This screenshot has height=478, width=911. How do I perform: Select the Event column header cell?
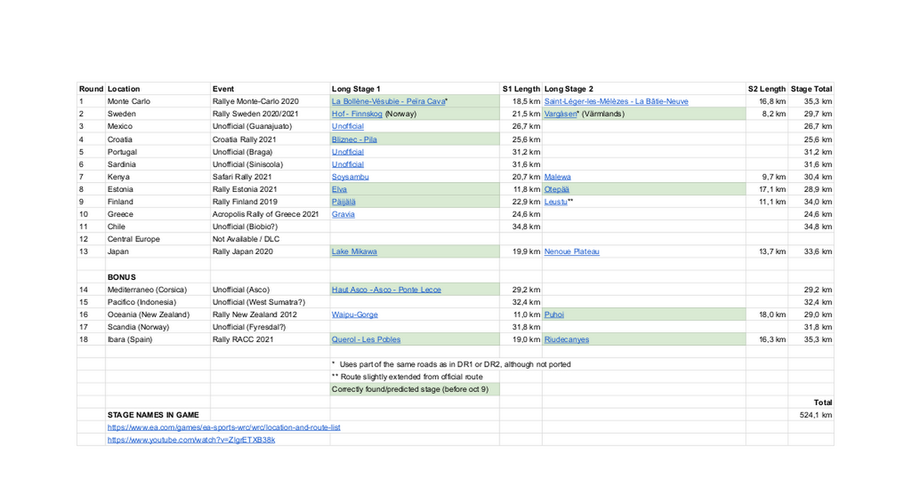270,89
